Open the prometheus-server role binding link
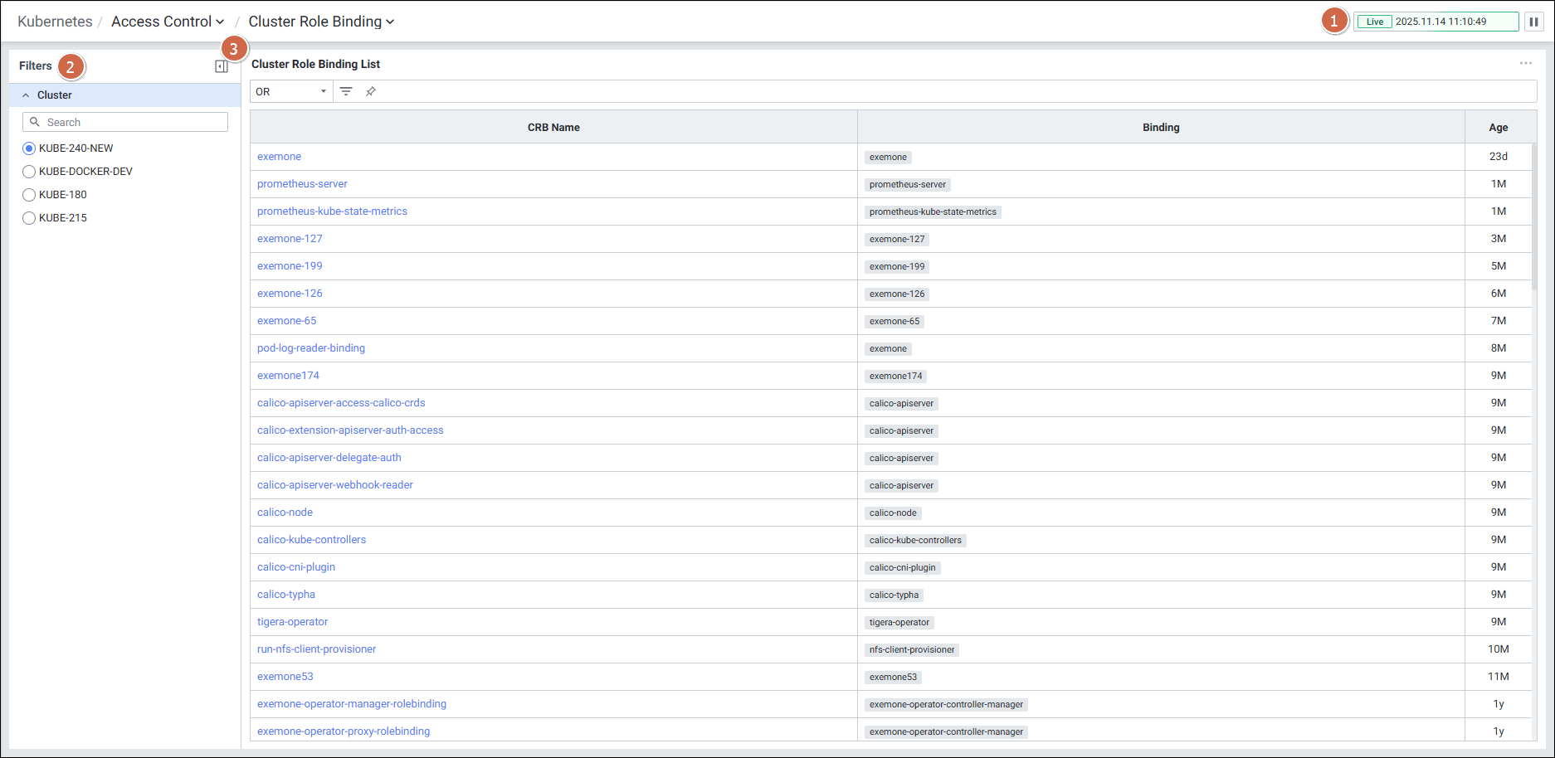This screenshot has width=1555, height=758. pos(302,184)
